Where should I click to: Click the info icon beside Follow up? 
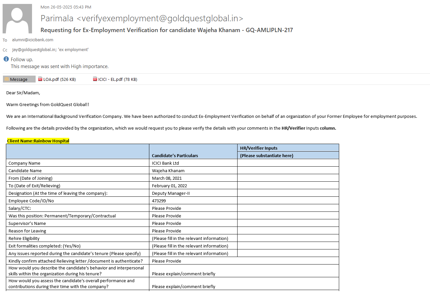coord(6,59)
